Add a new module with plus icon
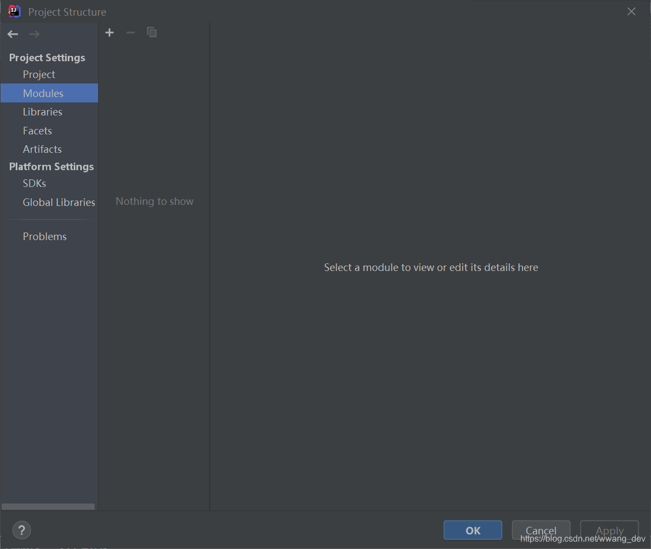Screen dimensions: 651x549 pyautogui.click(x=109, y=33)
